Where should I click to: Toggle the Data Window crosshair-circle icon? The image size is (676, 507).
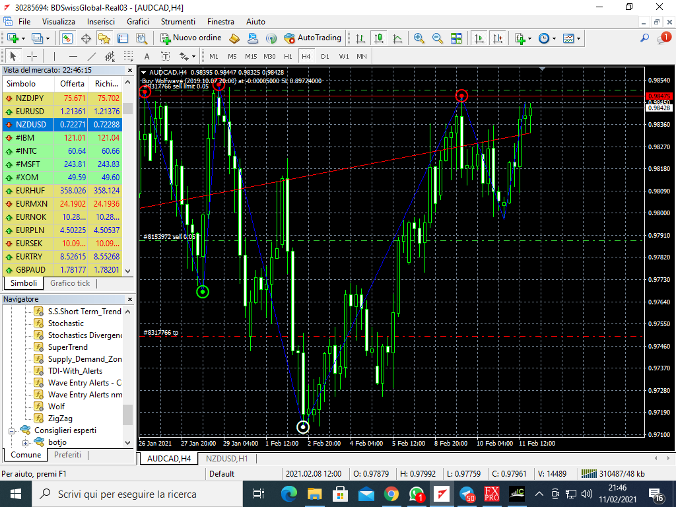(x=86, y=38)
